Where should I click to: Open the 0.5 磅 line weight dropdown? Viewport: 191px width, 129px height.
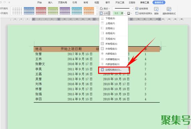pyautogui.click(x=125, y=13)
